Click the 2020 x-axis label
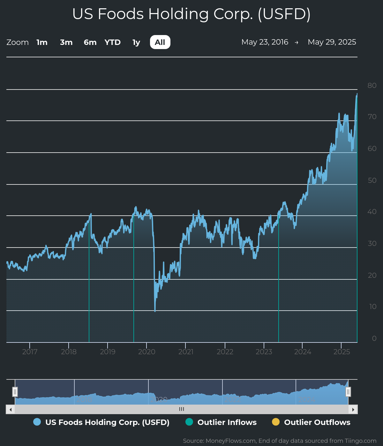Image resolution: width=383 pixels, height=446 pixels. (146, 352)
